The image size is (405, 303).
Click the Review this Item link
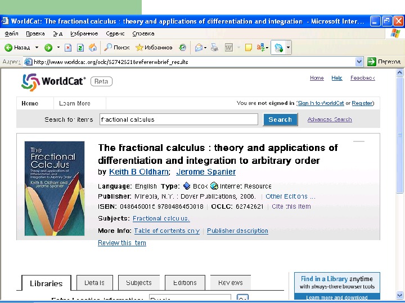(x=122, y=243)
